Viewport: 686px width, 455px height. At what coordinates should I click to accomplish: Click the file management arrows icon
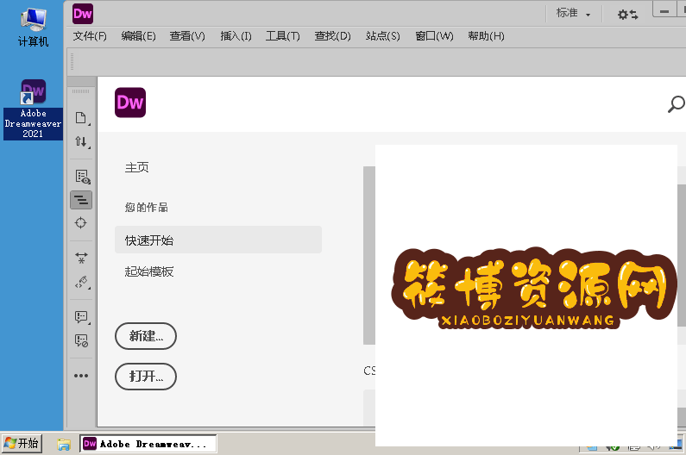click(x=81, y=141)
